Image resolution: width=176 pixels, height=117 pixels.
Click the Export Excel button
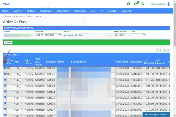pyautogui.click(x=163, y=50)
